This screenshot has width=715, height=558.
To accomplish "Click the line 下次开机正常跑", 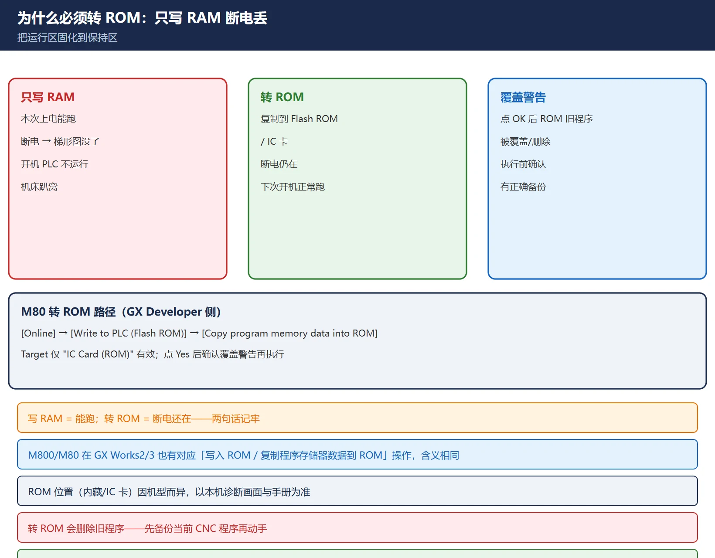I will coord(293,187).
